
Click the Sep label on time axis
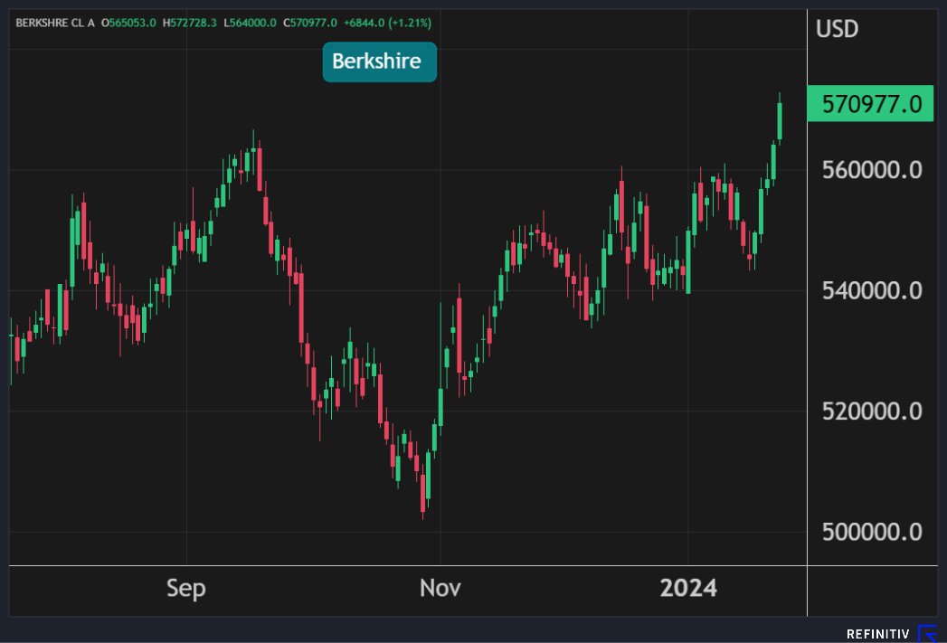pyautogui.click(x=186, y=589)
